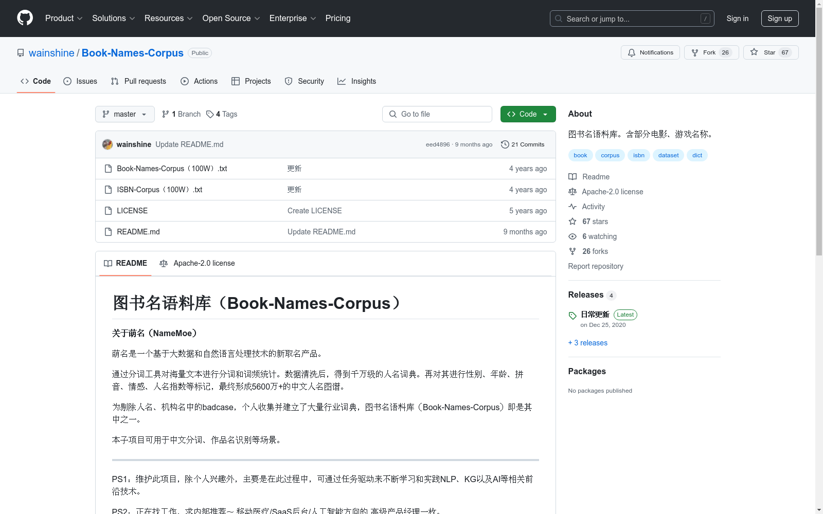Viewport: 823px width, 514px height.
Task: Click the book topic tag
Action: click(x=580, y=155)
